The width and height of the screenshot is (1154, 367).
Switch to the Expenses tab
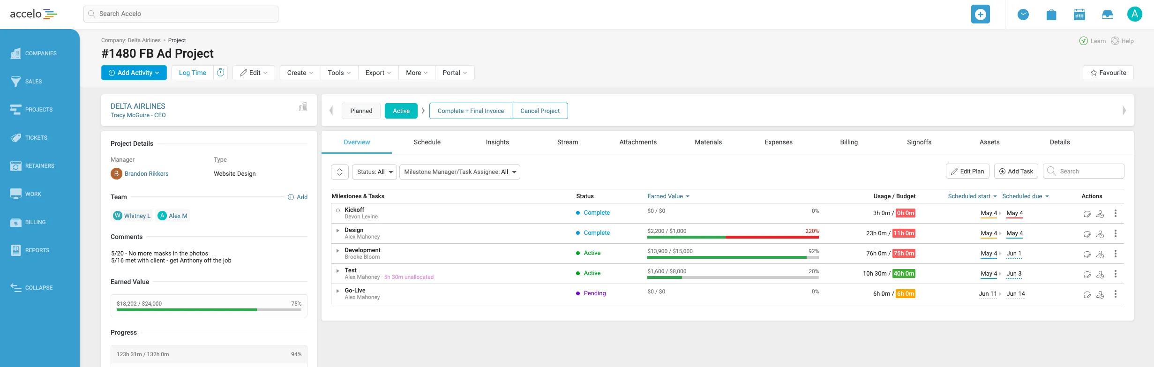tap(779, 142)
